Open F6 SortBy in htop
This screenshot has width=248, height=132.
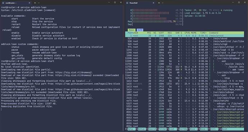pyautogui.click(x=182, y=129)
